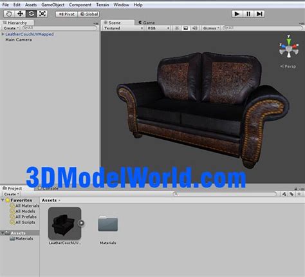Viewport: 305px width, 277px height.
Task: Select LeatherCouchUVMapped in Hierarchy
Action: (30, 34)
